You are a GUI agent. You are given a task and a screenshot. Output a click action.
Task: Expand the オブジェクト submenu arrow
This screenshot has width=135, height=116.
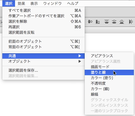(x=80, y=61)
